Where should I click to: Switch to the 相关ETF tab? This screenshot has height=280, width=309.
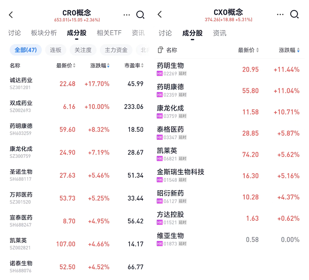(x=109, y=33)
